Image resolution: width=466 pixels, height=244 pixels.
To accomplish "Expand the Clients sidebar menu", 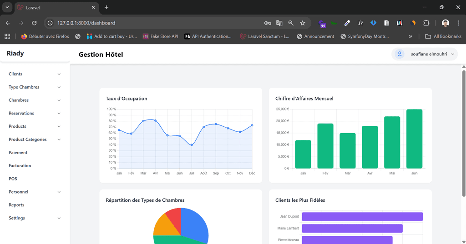I will 35,74.
